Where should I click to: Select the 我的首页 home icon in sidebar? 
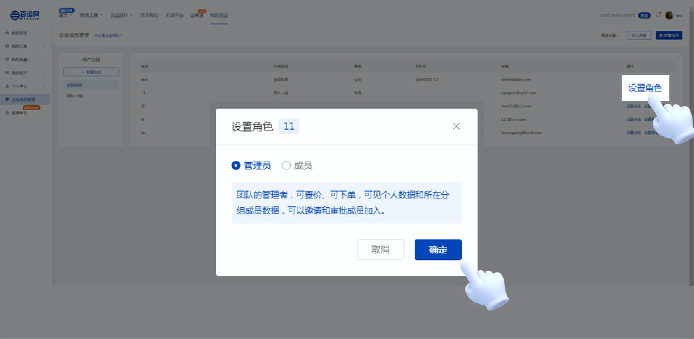pyautogui.click(x=7, y=33)
